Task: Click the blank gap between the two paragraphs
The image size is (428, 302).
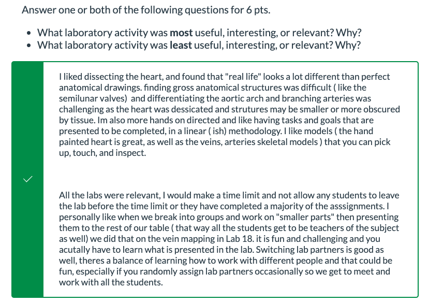Action: click(229, 174)
